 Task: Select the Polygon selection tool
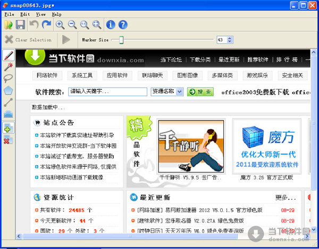point(9,90)
